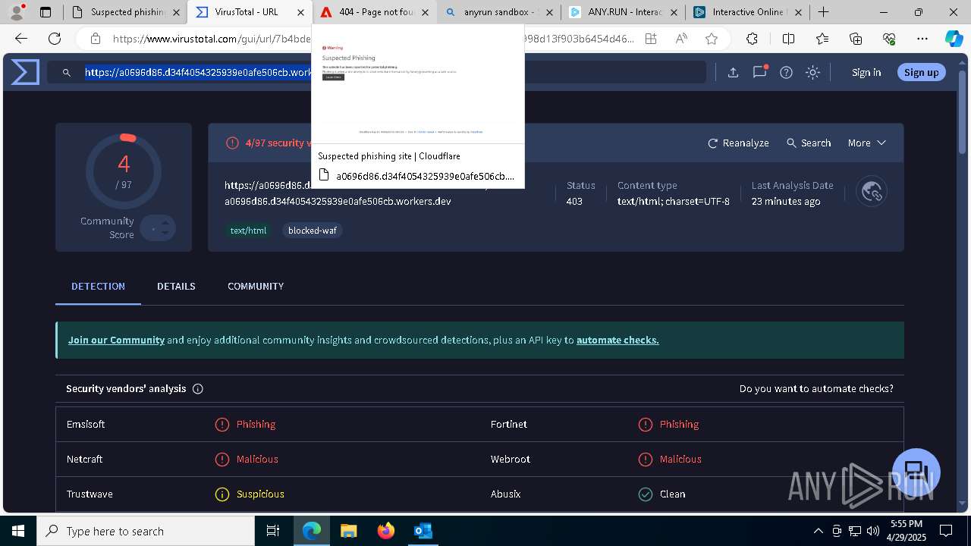Open Edge Settings and more menu
971x546 pixels.
pos(922,39)
